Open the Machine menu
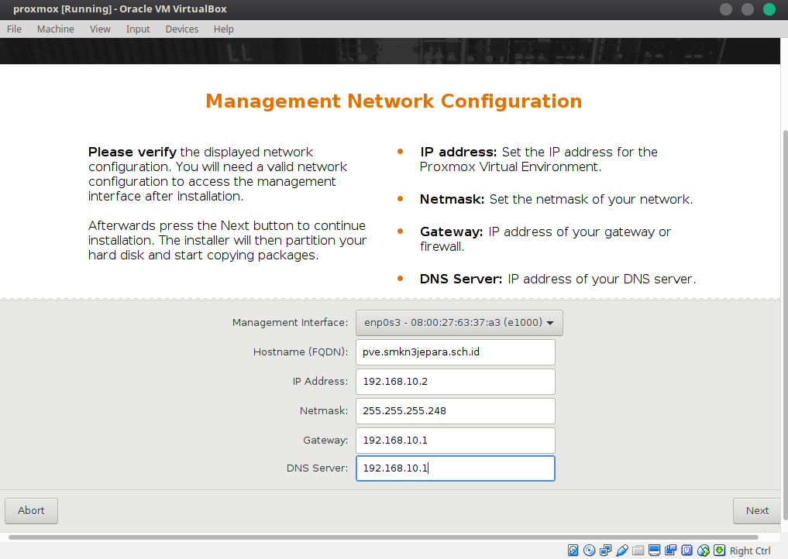The height and width of the screenshot is (559, 788). 55,29
